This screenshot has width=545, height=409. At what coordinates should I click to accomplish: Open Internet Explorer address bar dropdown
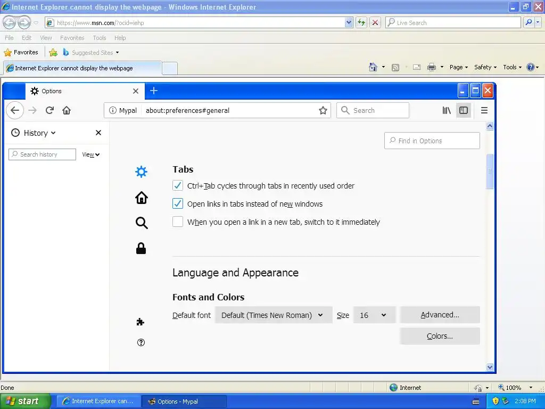(x=349, y=22)
